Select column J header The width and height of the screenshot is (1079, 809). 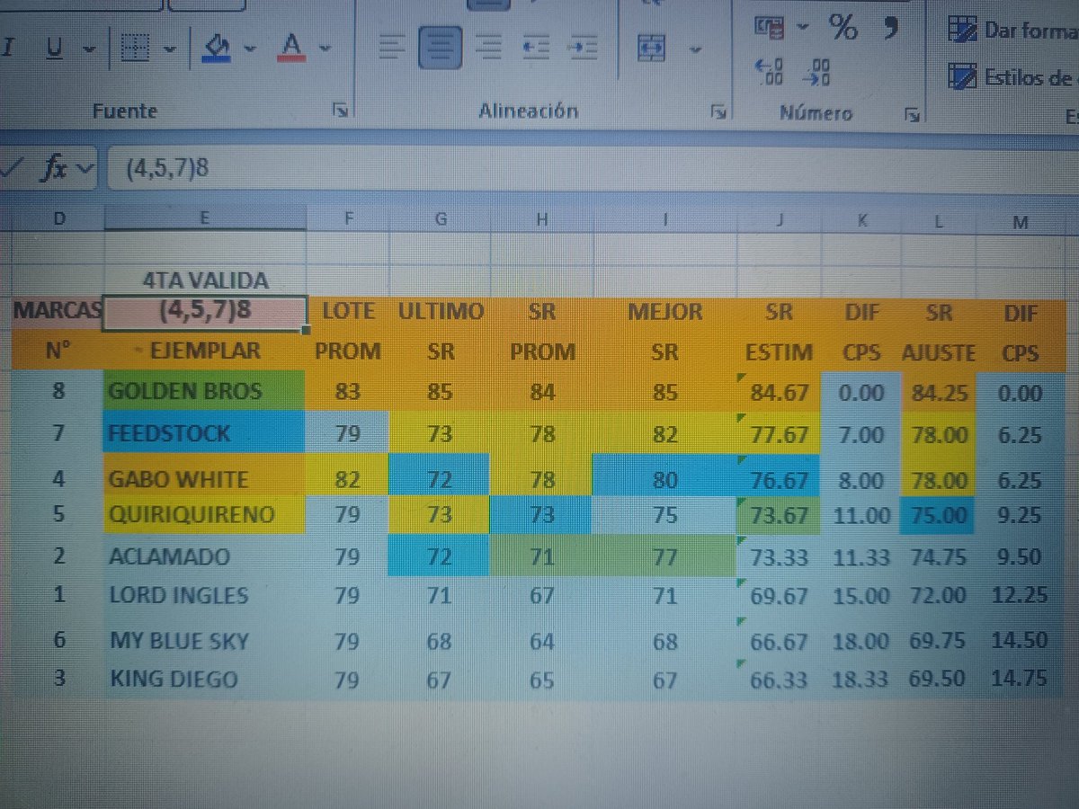point(779,222)
